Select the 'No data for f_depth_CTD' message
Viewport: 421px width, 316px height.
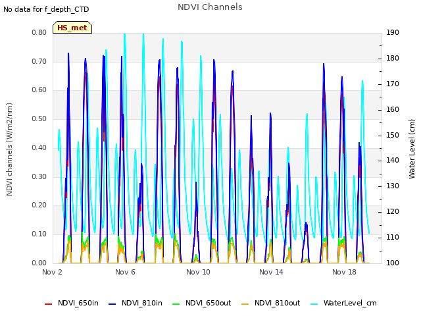tap(46, 9)
